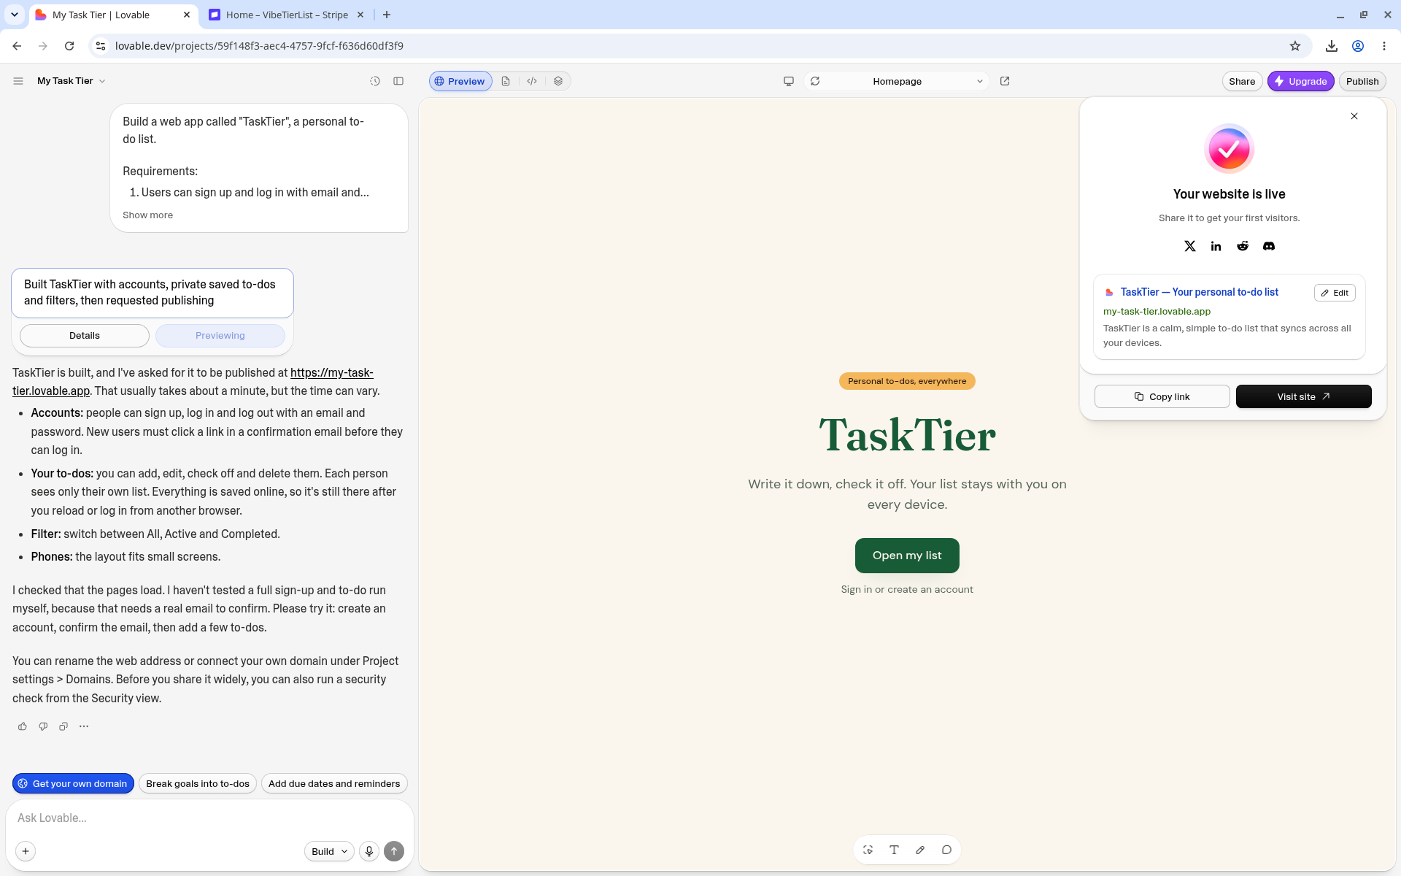Click the send message arrow button
Screen dimensions: 1401x876
394,851
